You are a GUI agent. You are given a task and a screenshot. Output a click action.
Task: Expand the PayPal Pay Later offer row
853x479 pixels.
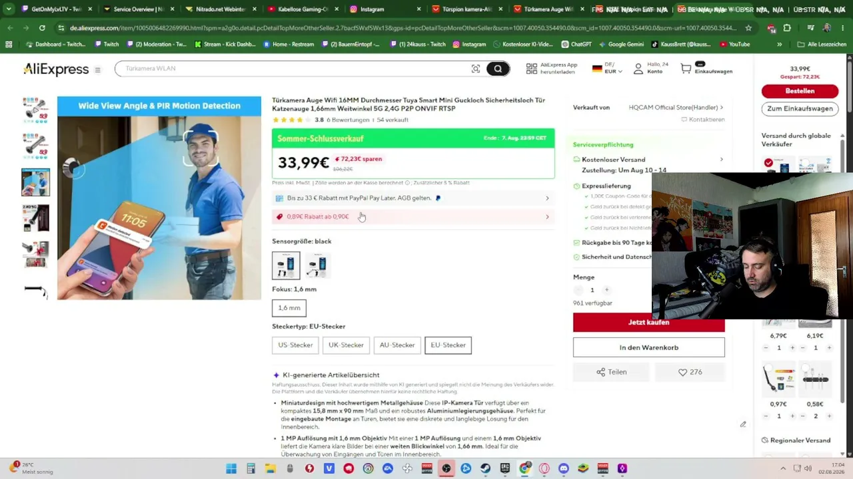(413, 198)
